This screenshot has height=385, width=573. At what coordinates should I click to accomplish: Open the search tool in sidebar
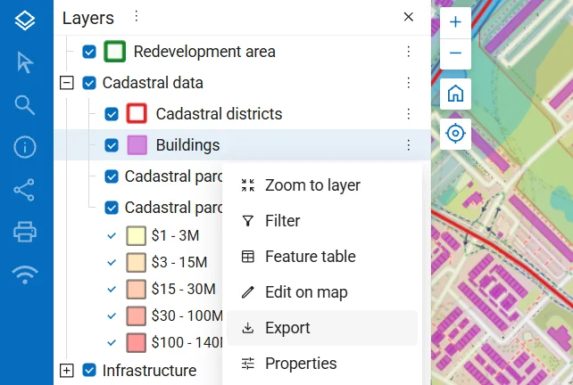click(x=25, y=105)
